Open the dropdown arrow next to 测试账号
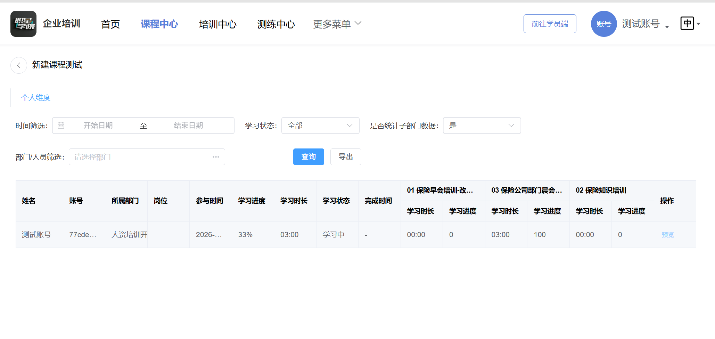 pos(667,26)
